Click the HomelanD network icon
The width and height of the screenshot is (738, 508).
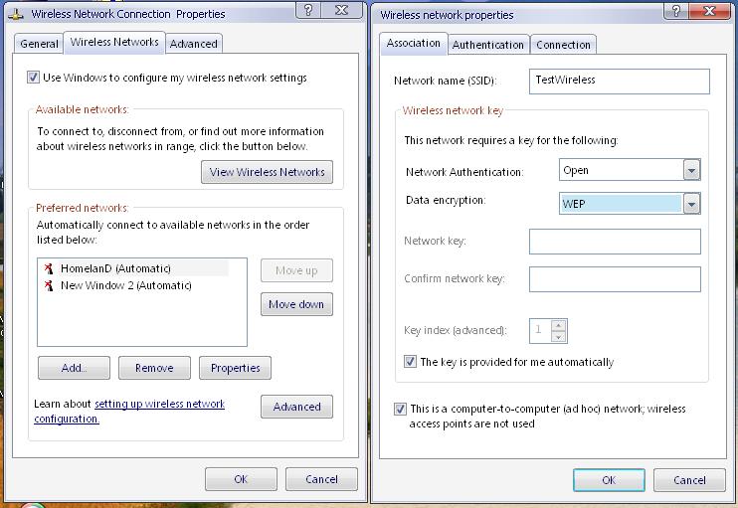pyautogui.click(x=48, y=268)
